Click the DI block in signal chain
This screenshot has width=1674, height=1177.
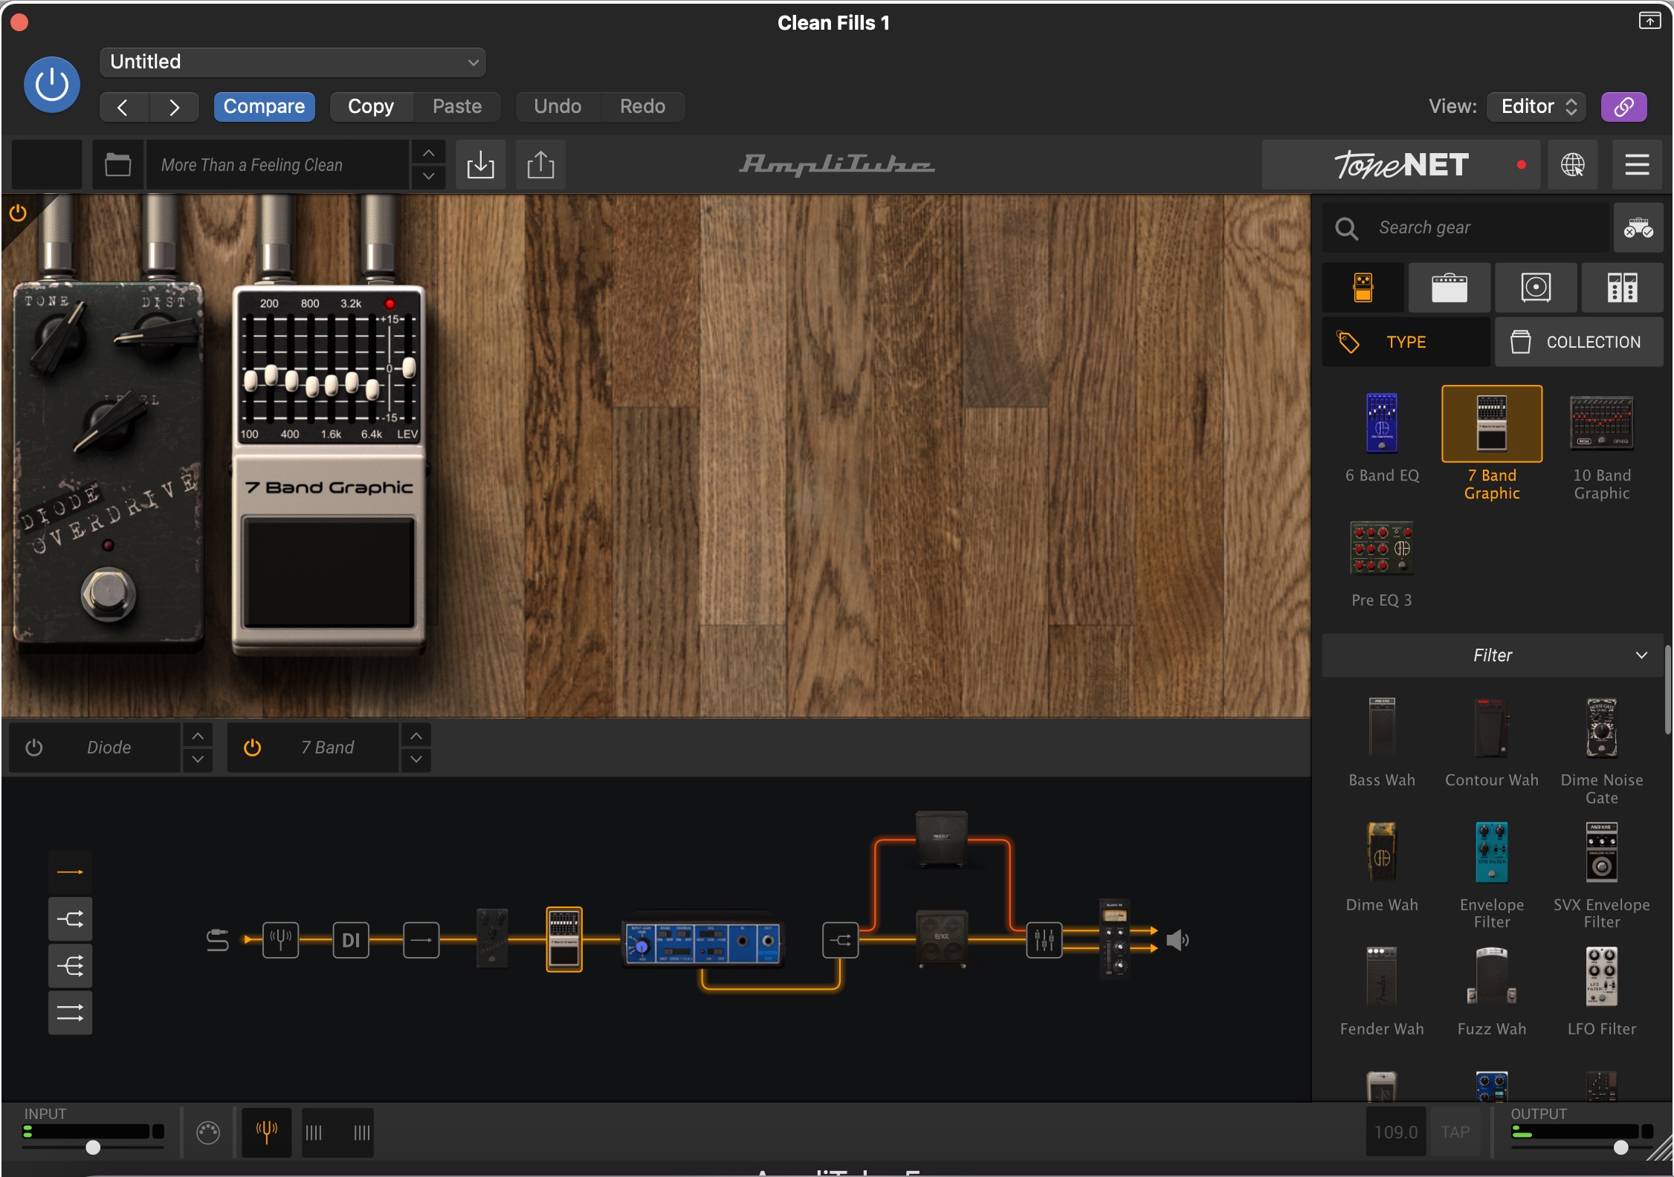click(x=351, y=940)
